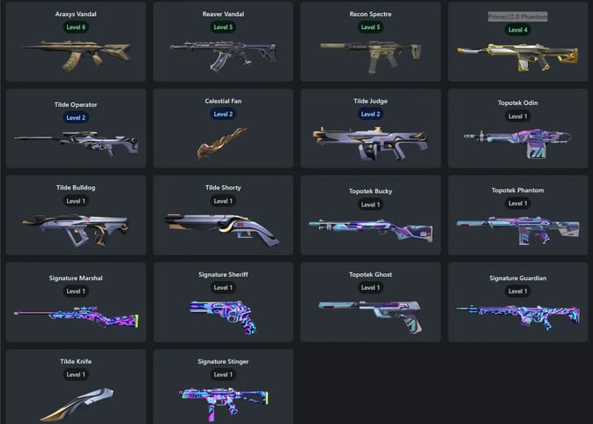
Task: Select the Topotek Bucky shotgun image
Action: [x=370, y=230]
